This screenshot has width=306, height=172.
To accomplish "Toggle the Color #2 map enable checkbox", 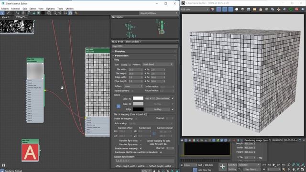I will pyautogui.click(x=173, y=104).
